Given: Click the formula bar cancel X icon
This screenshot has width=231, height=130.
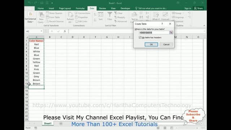Looking at the screenshot, I should [52, 31].
